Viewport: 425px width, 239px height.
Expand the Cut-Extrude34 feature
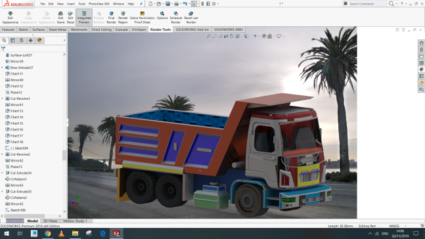pyautogui.click(x=2, y=173)
